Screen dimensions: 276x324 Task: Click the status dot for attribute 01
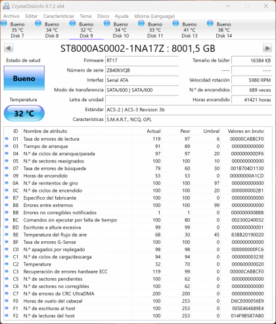7,139
